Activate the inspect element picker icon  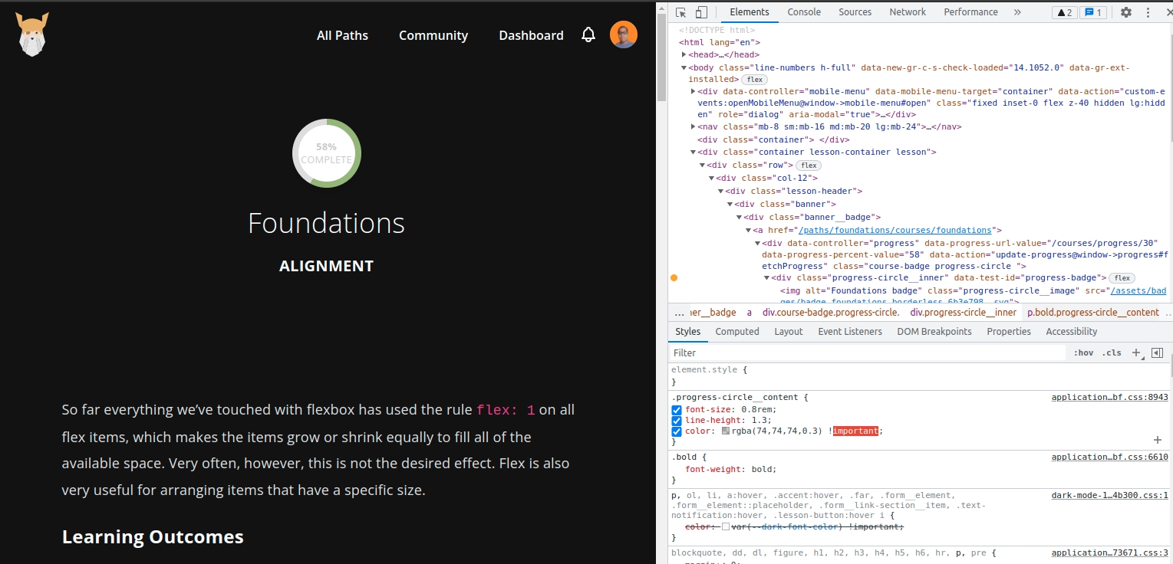click(680, 12)
